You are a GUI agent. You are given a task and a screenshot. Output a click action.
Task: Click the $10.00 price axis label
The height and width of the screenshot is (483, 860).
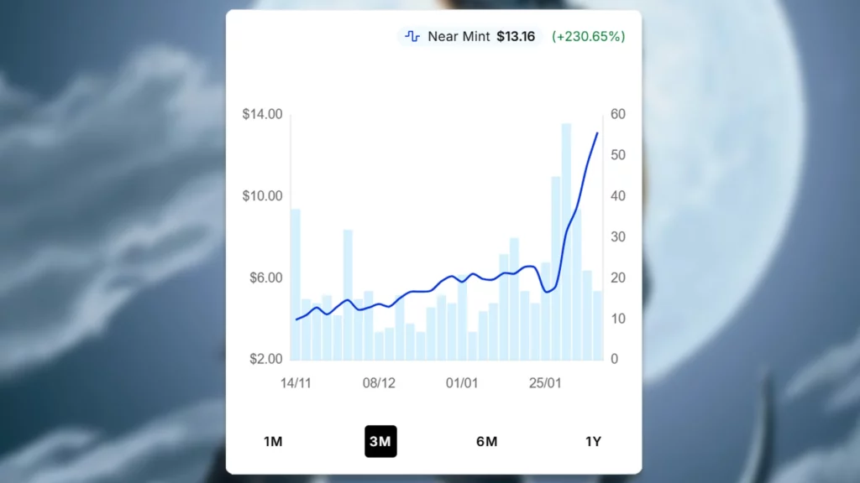click(262, 196)
